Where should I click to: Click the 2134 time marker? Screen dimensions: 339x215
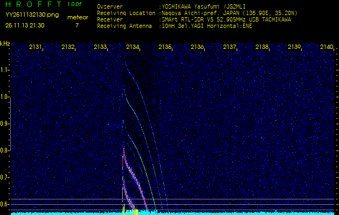(133, 47)
